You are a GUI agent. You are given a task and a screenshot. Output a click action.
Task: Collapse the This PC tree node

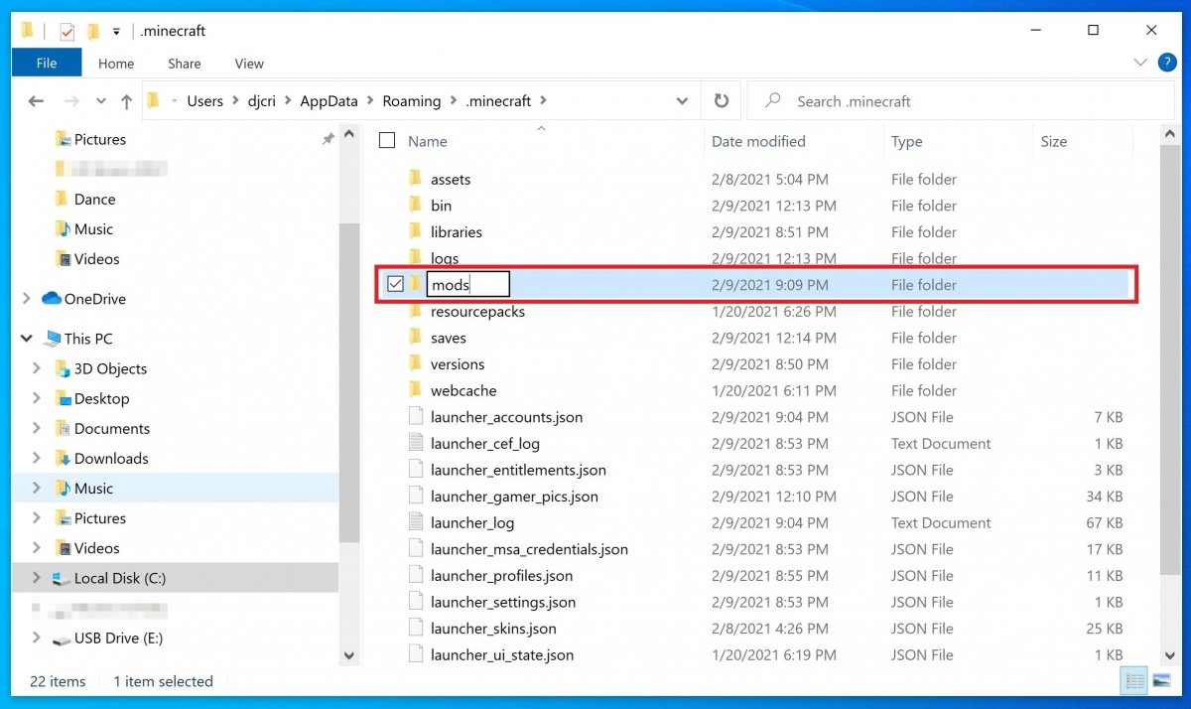pos(27,339)
